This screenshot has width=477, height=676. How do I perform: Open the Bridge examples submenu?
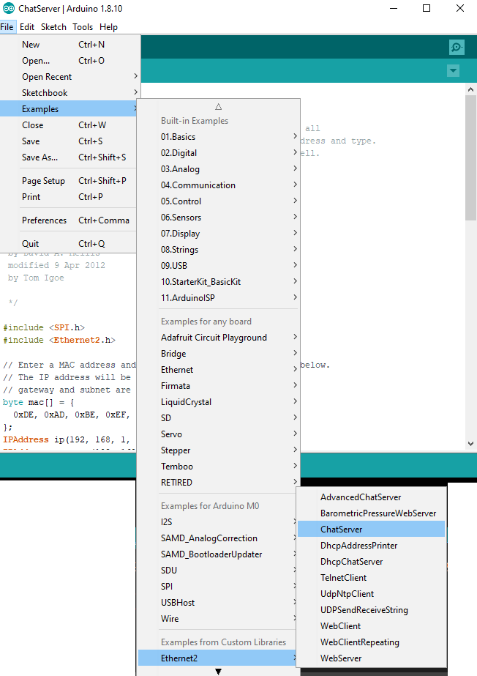(218, 354)
